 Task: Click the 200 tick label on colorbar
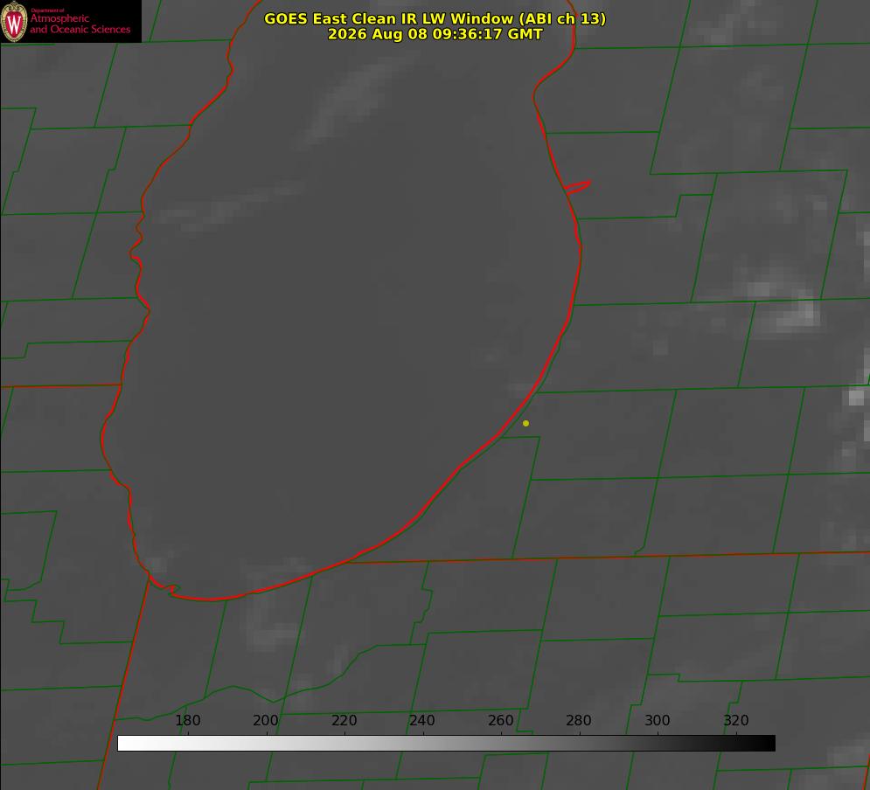[x=266, y=720]
